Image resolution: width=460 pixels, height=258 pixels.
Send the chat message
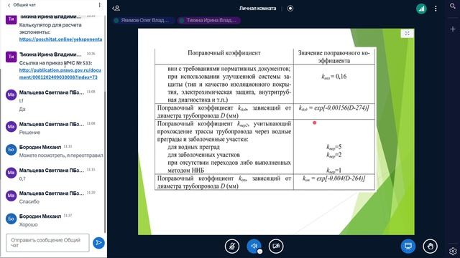point(98,242)
